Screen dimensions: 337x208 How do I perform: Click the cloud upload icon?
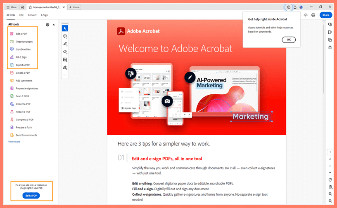(x=306, y=15)
